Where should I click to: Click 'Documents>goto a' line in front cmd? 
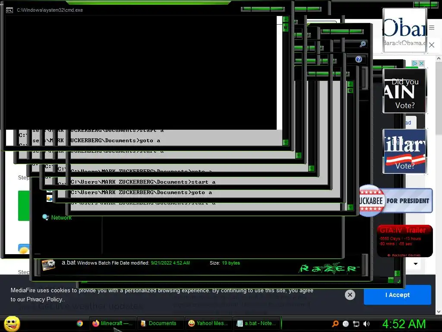tap(133, 140)
